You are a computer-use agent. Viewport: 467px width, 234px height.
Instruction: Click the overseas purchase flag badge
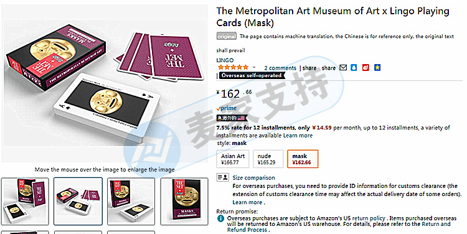tap(232, 118)
